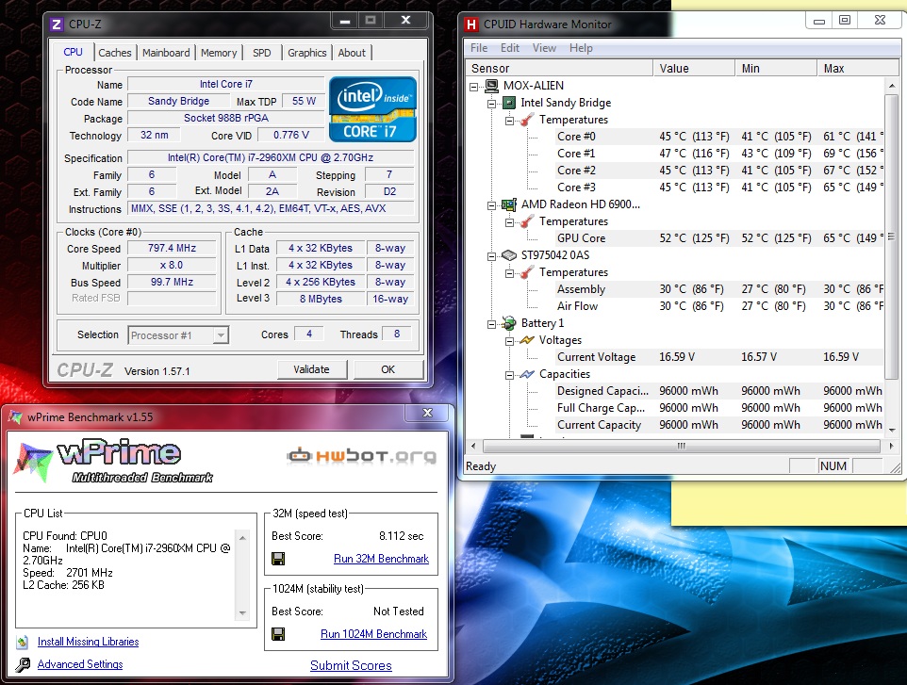907x685 pixels.
Task: Click the Min column header
Action: click(776, 68)
